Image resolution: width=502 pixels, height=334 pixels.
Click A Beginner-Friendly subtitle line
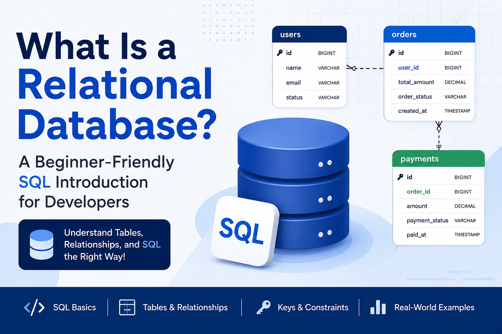(96, 162)
